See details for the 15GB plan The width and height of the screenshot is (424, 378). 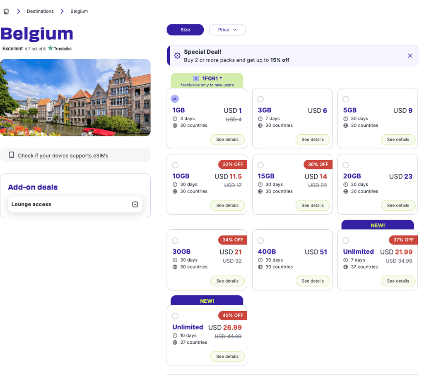click(x=313, y=205)
